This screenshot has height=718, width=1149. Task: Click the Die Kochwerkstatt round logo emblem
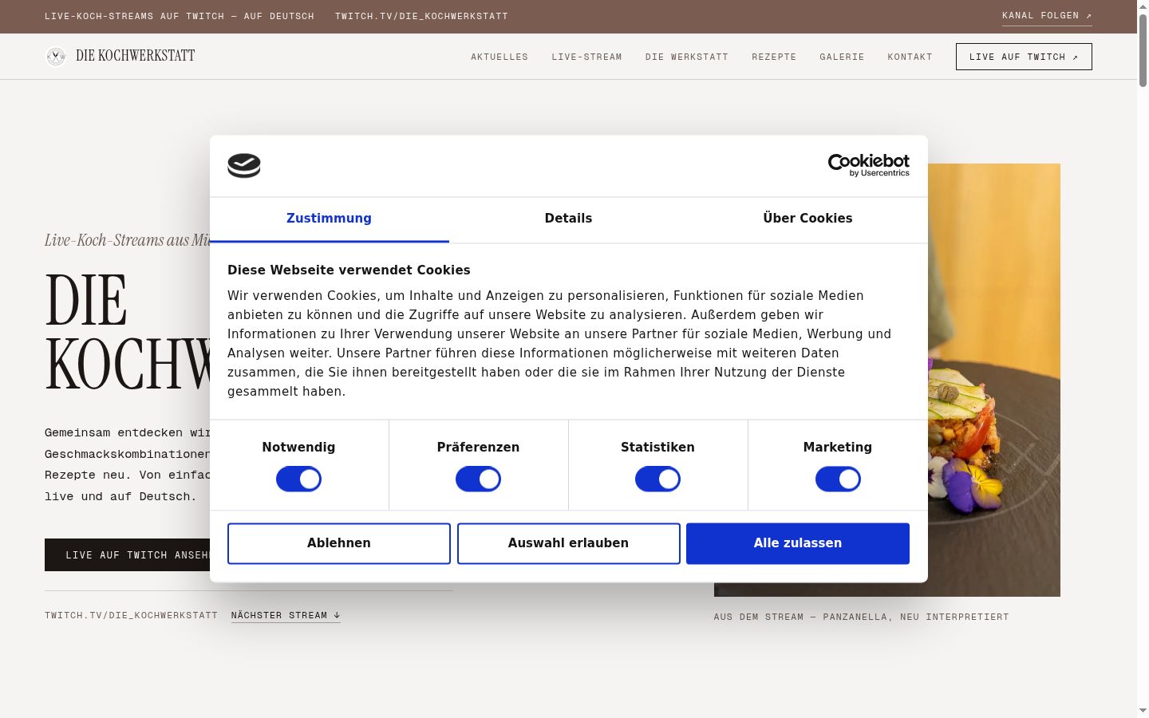(56, 56)
